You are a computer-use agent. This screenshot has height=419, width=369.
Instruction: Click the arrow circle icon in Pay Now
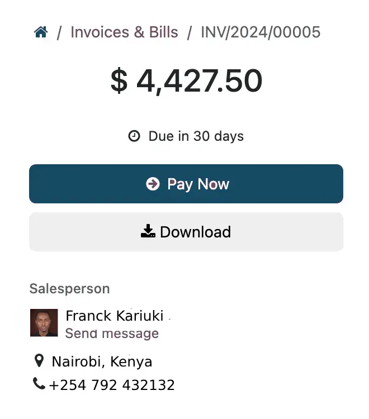click(153, 184)
